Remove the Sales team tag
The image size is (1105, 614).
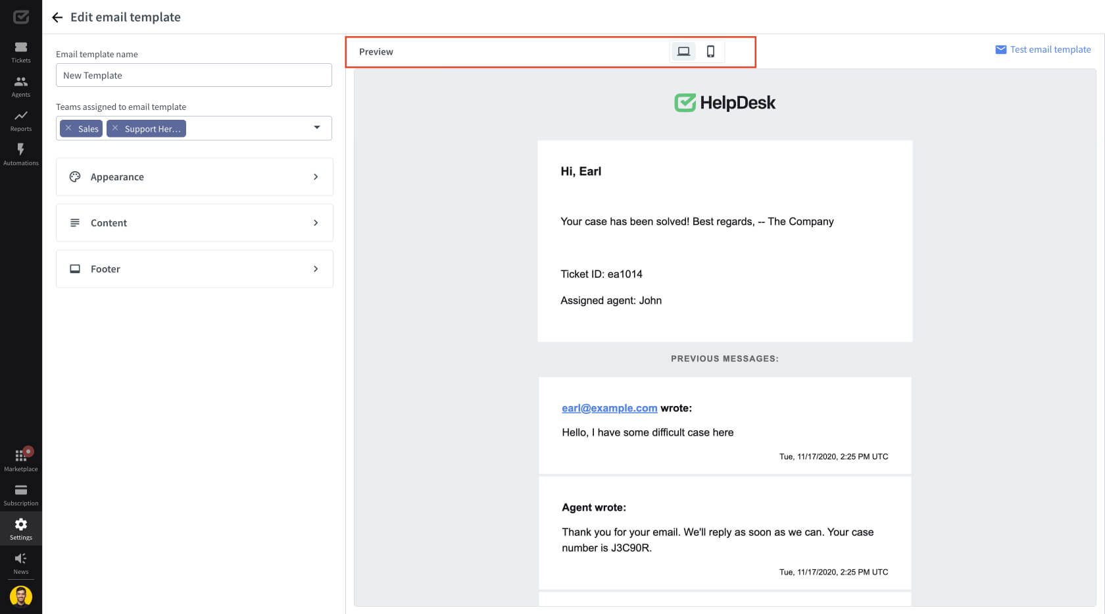68,128
